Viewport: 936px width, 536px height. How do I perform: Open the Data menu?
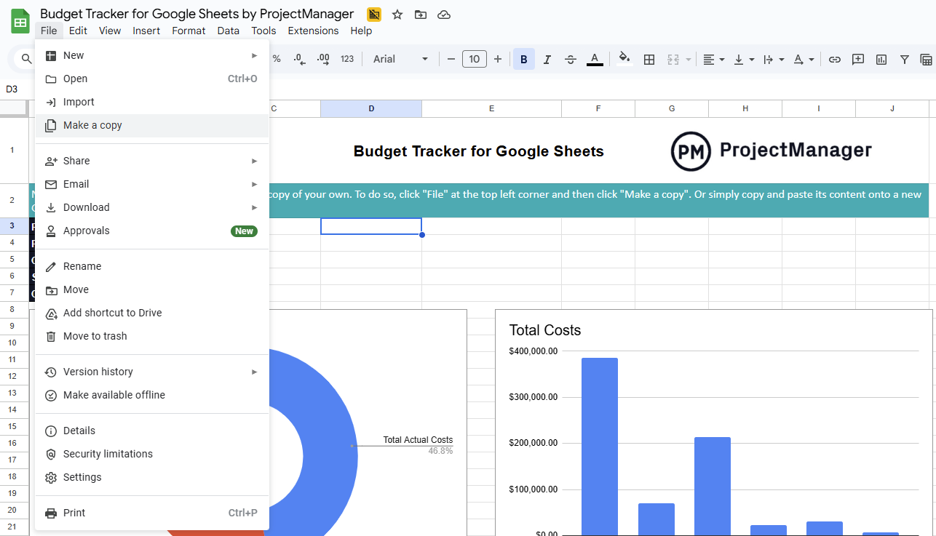[x=228, y=31]
